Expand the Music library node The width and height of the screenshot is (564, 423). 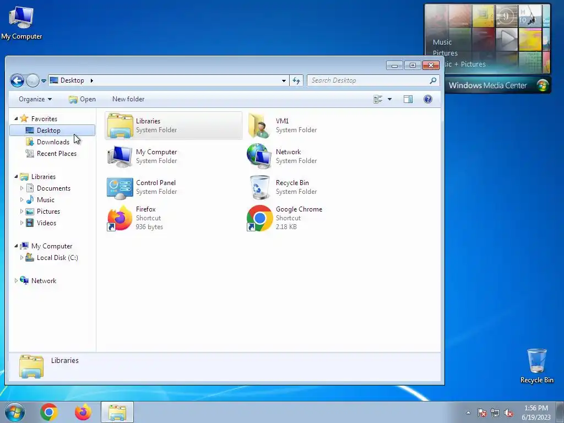pyautogui.click(x=21, y=199)
